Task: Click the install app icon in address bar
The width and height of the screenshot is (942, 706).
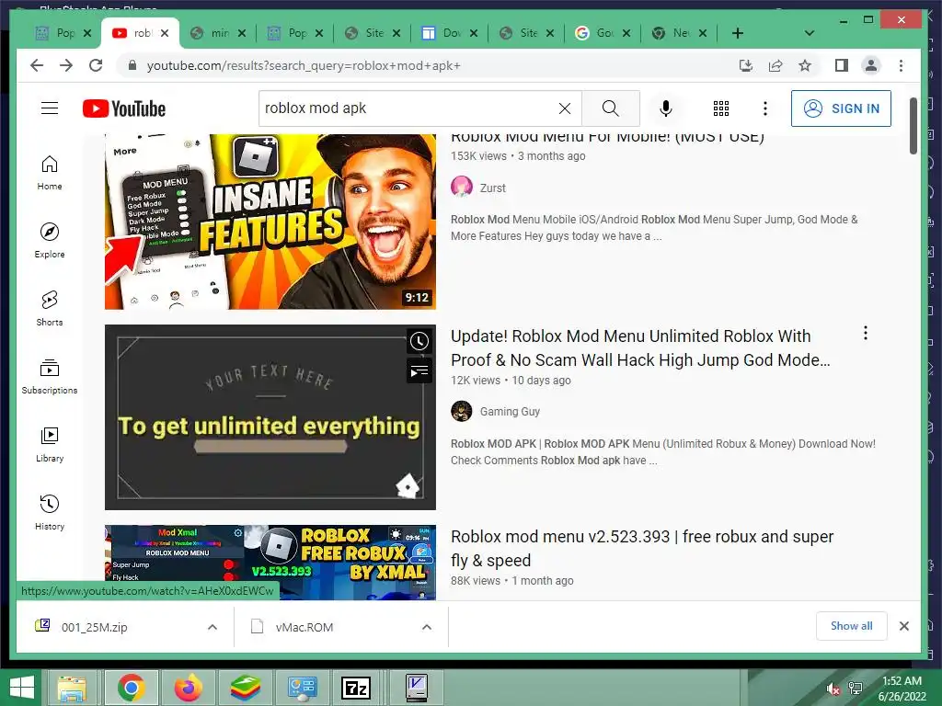Action: click(x=745, y=65)
